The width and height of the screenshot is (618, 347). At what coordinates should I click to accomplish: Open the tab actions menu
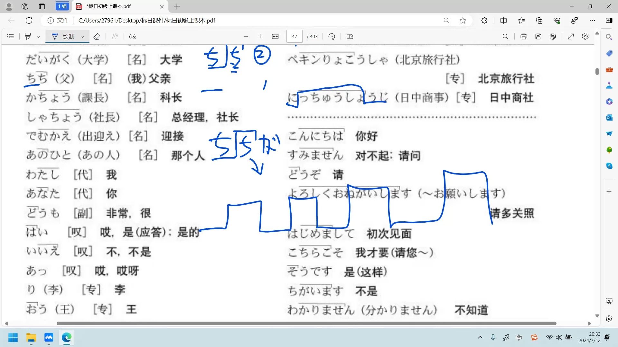(x=42, y=6)
